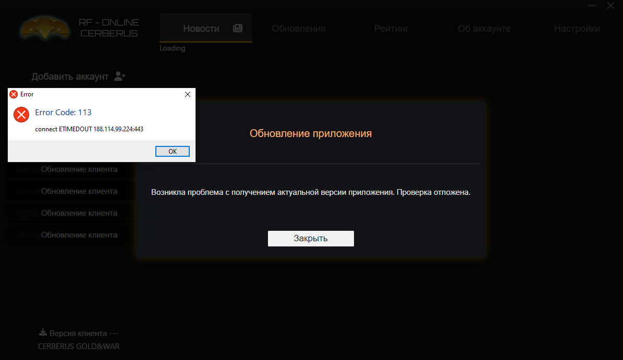Click the Обновление приложения heading
623x360 pixels.
coord(311,133)
